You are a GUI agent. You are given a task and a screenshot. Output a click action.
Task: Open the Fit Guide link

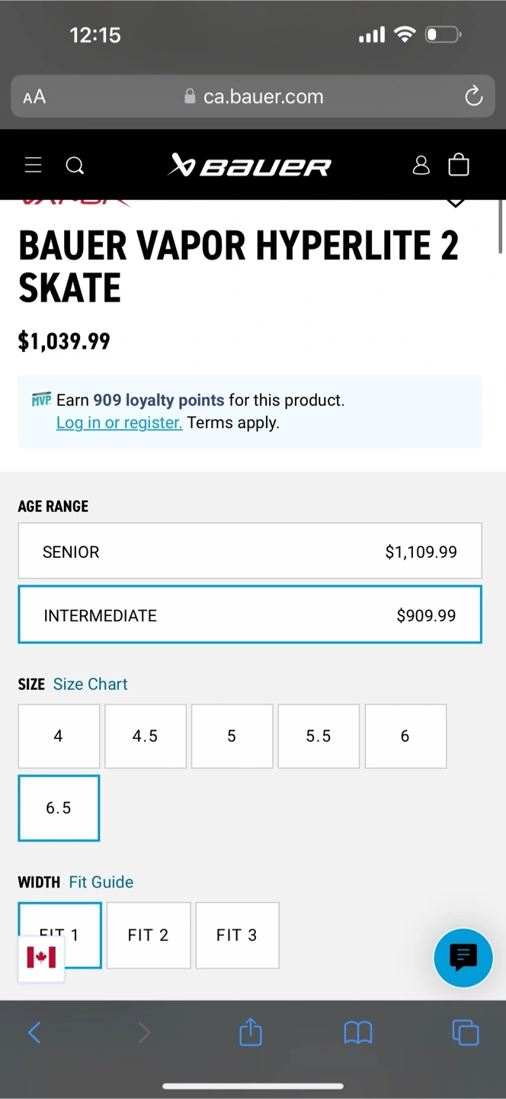coord(101,881)
